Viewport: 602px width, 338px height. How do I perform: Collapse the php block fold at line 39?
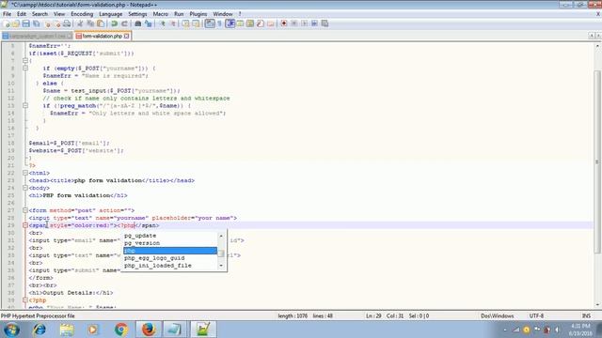tap(25, 300)
